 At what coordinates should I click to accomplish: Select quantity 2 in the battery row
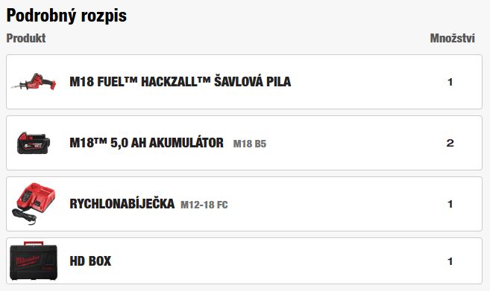click(x=450, y=143)
